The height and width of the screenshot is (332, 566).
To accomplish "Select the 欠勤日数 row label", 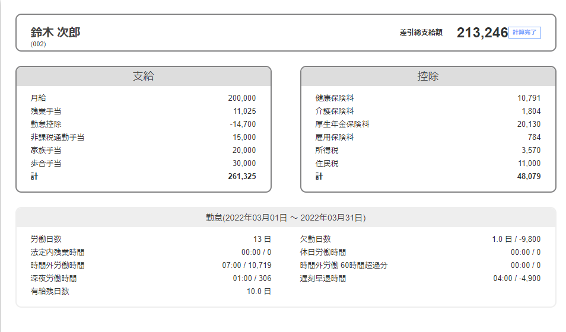I will 315,240.
